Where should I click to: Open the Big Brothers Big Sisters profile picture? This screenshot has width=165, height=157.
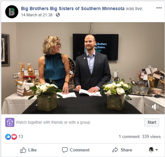tap(12, 12)
